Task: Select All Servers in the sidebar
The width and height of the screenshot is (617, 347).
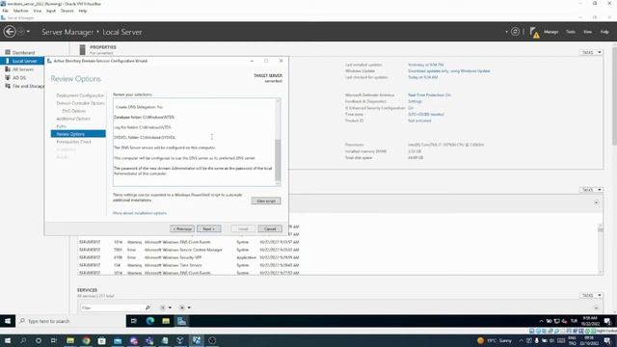Action: (x=23, y=69)
